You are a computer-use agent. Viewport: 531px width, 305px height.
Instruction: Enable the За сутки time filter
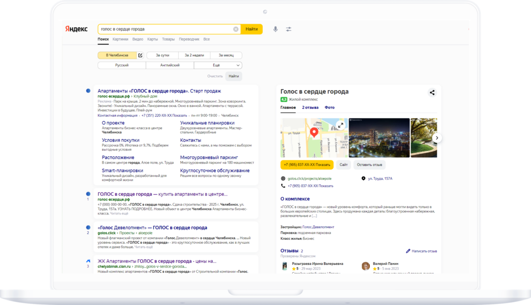point(163,55)
